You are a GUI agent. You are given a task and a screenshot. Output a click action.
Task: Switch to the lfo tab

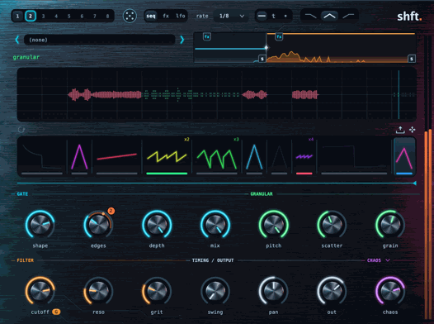[181, 16]
